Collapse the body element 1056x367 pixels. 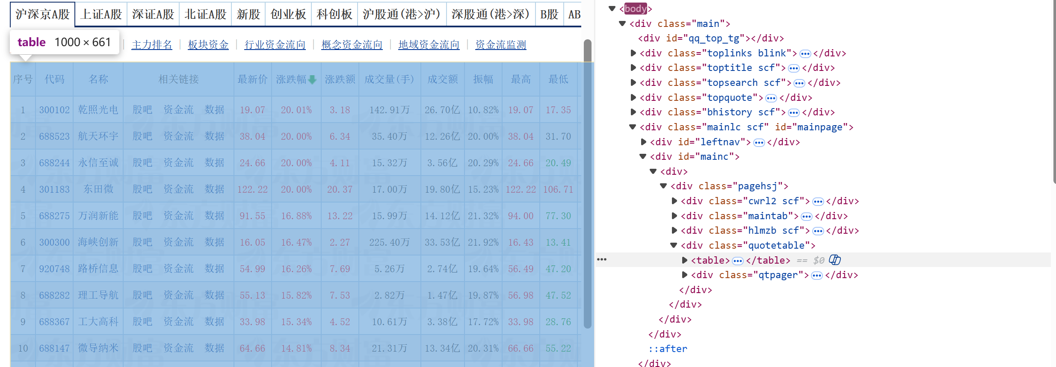click(612, 9)
